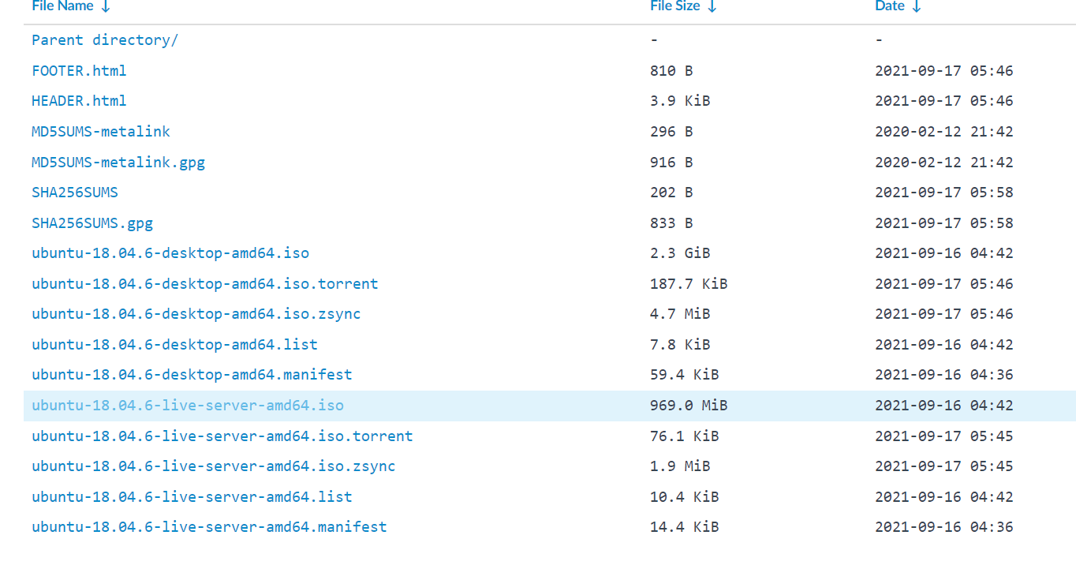Select the 1.9 MiB size cell

(x=680, y=466)
